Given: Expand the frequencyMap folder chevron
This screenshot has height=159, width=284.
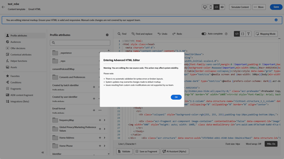Looking at the screenshot, I should (x=105, y=120).
